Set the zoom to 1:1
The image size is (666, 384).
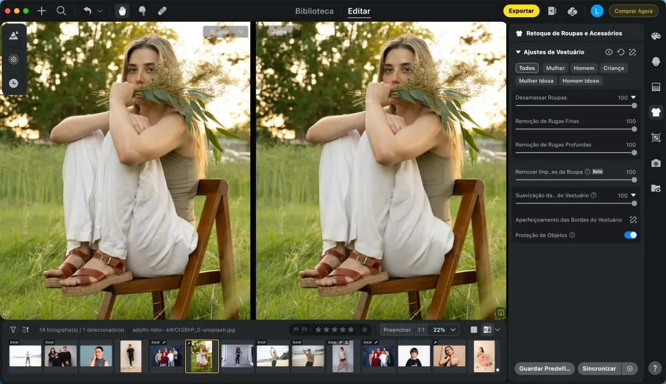[x=421, y=330]
